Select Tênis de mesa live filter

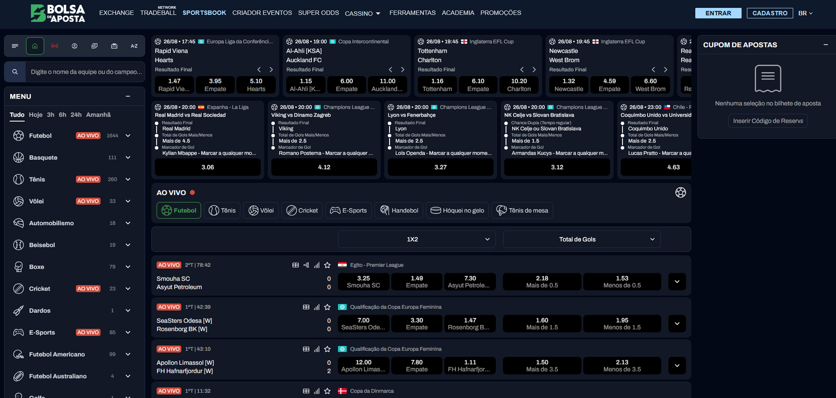coord(522,211)
